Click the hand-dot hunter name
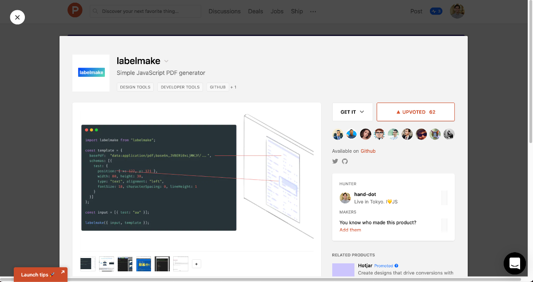 (x=365, y=195)
